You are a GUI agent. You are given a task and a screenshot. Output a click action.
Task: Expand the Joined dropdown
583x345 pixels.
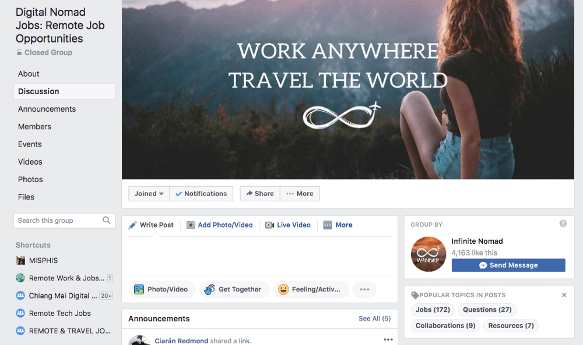click(x=149, y=194)
